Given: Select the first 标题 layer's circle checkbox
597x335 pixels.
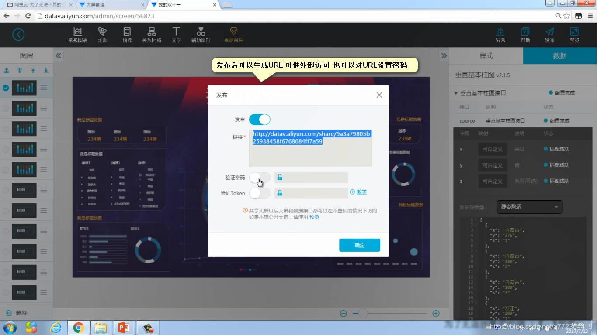Looking at the screenshot, I should (6, 190).
